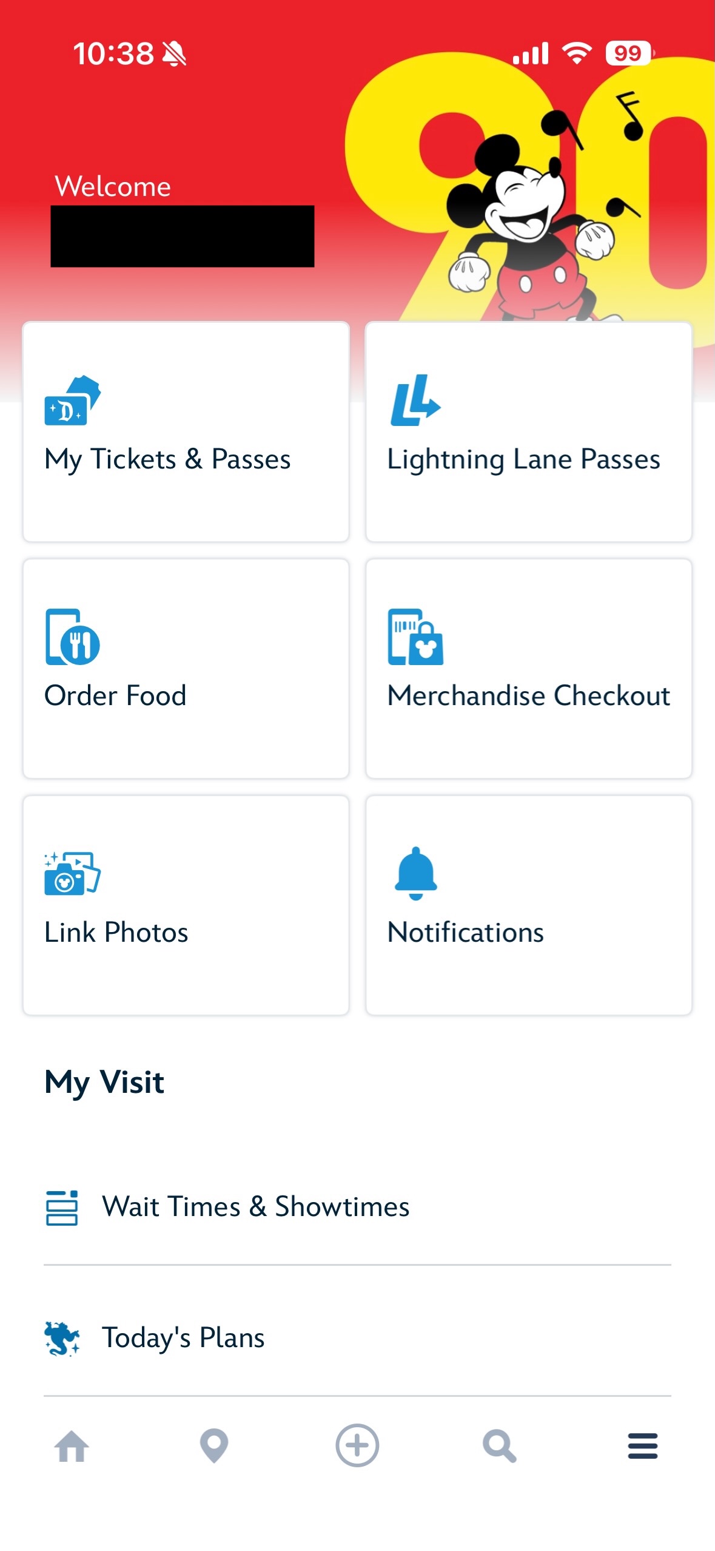This screenshot has width=715, height=1551.
Task: Open the search magnifier tab
Action: tap(500, 1445)
